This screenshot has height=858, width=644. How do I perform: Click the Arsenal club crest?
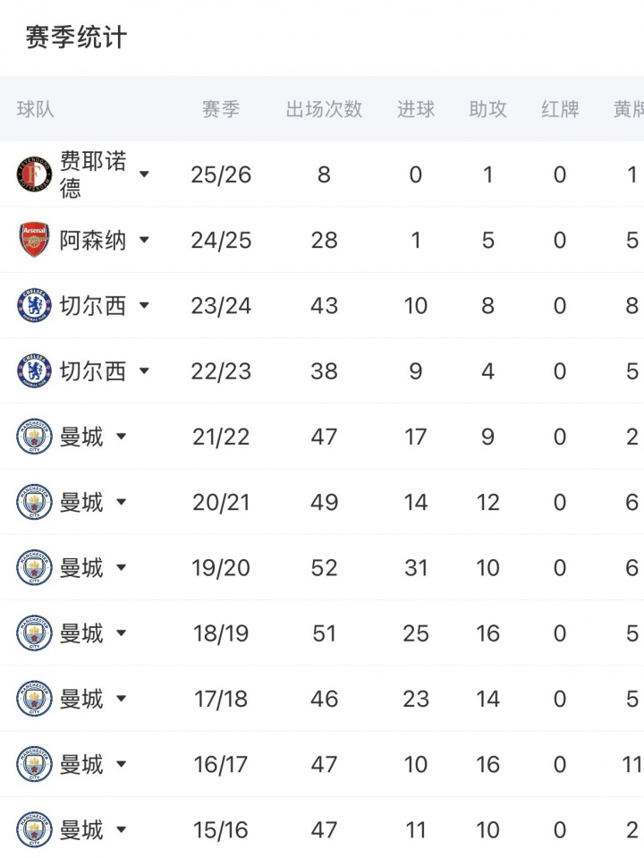pos(35,240)
